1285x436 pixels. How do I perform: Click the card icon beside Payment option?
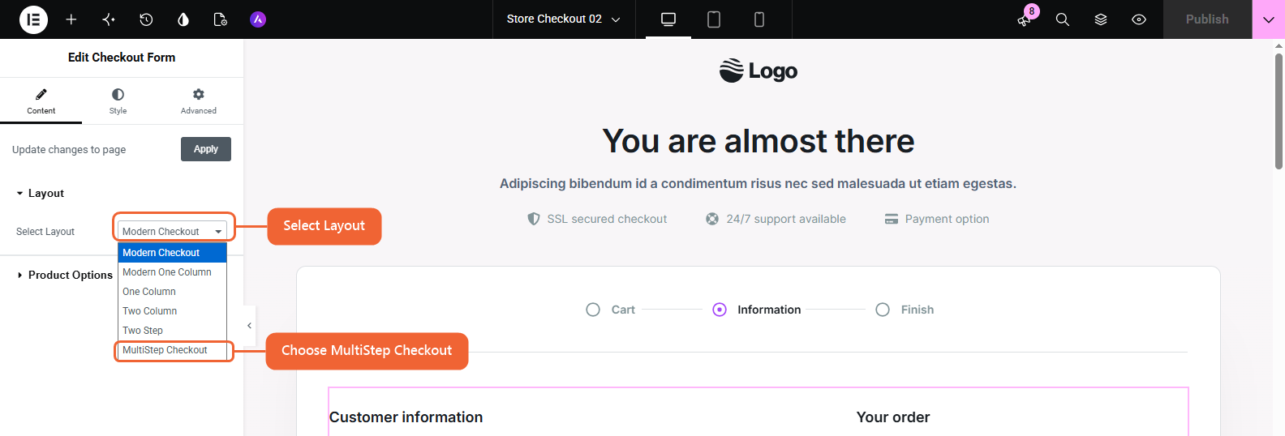click(x=892, y=219)
